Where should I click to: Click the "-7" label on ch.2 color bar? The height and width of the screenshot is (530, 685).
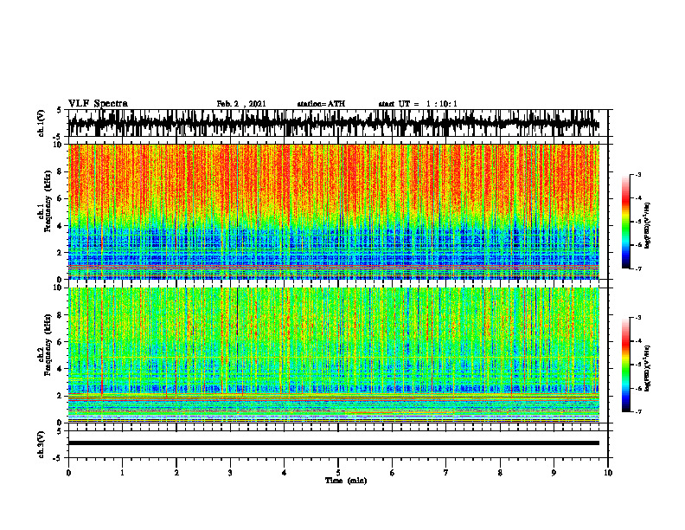[x=638, y=412]
